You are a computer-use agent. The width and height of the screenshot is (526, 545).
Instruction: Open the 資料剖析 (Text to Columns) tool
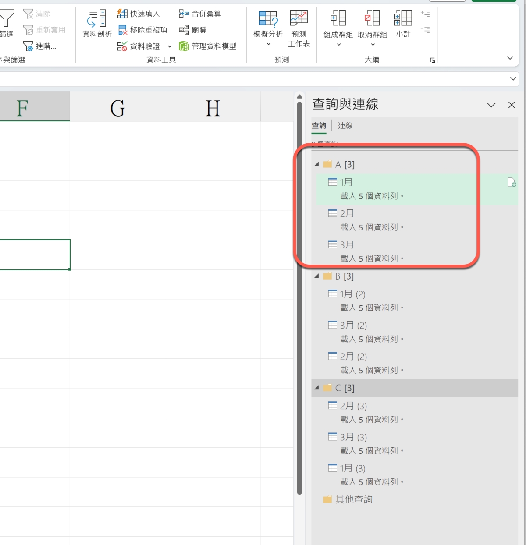click(x=97, y=24)
